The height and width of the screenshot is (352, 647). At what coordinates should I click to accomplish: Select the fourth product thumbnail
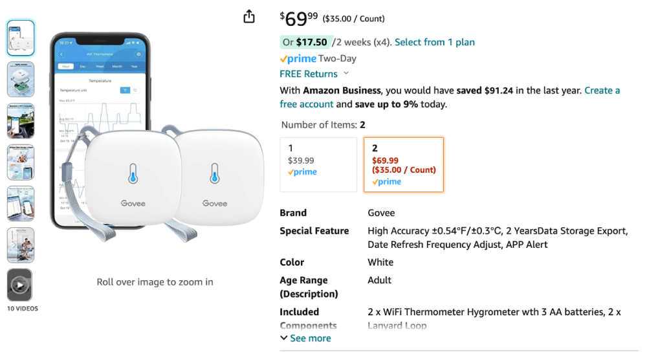point(20,162)
